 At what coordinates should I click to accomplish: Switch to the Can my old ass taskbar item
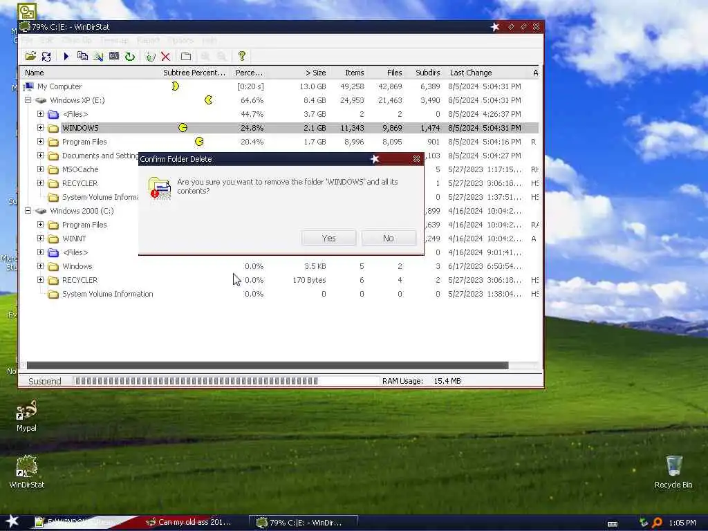coord(189,523)
